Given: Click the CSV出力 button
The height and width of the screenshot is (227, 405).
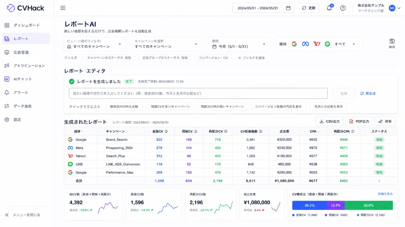Looking at the screenshot, I should click(x=330, y=121).
